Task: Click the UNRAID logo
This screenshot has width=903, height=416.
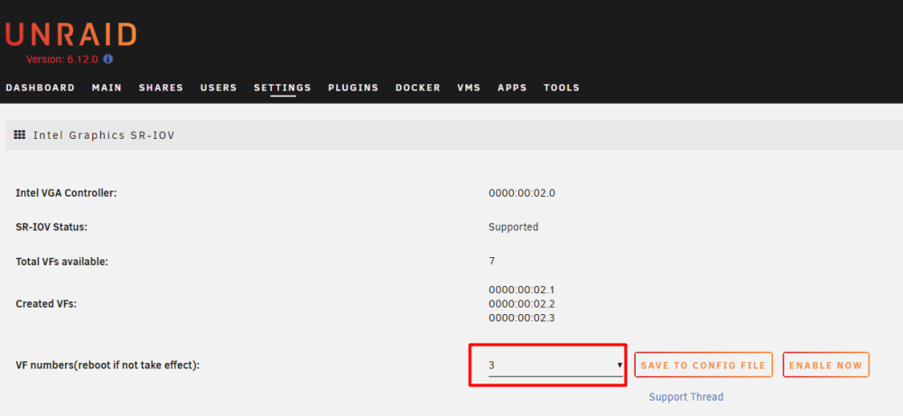Action: click(x=70, y=34)
